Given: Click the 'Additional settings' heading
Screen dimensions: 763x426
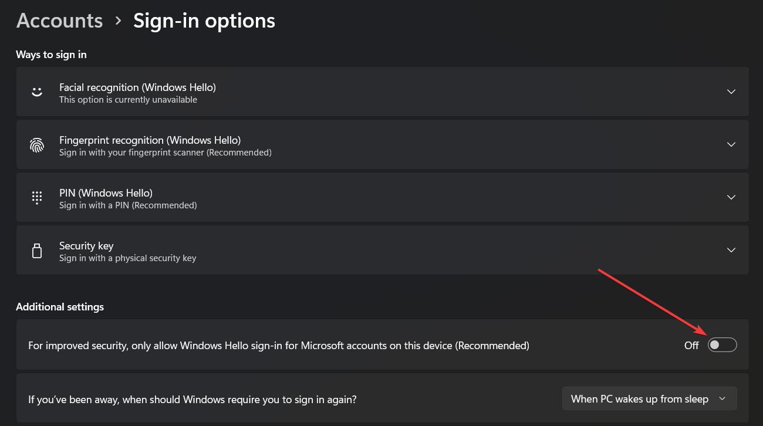Looking at the screenshot, I should click(x=60, y=307).
